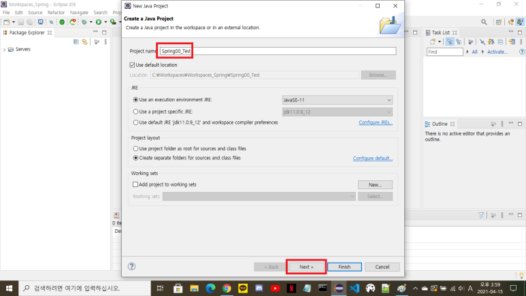The image size is (526, 296).
Task: Click the Open Perspective icon
Action: point(499,22)
